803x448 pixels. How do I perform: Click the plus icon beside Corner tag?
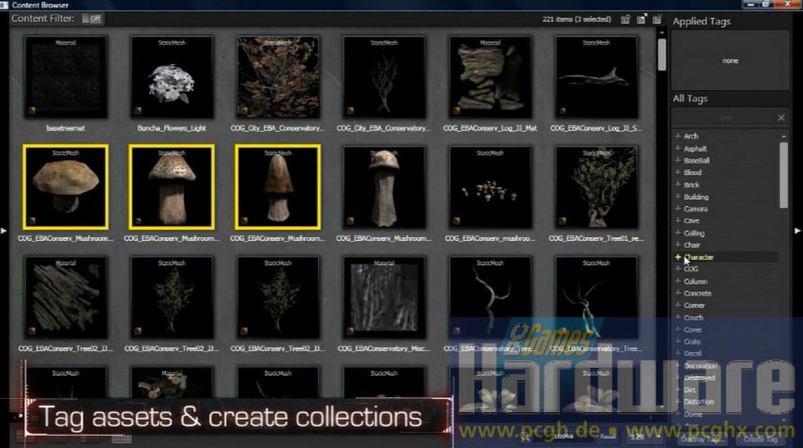pos(678,306)
